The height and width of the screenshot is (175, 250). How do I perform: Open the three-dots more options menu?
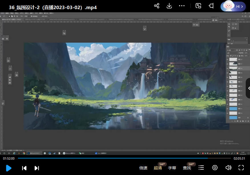point(182,6)
